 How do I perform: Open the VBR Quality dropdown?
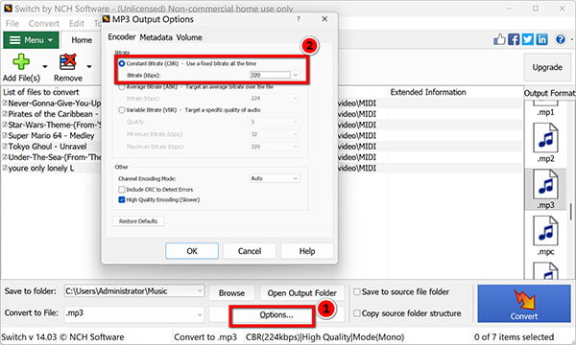click(x=296, y=122)
